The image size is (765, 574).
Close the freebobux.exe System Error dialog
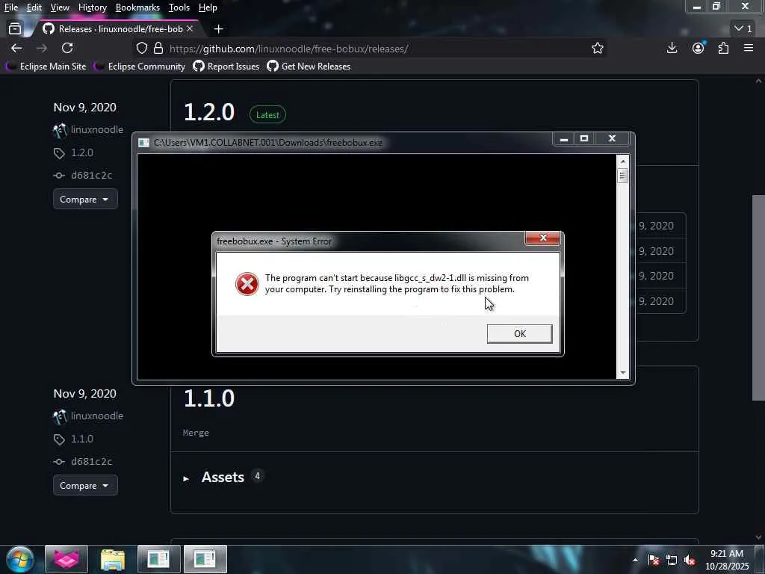[542, 238]
